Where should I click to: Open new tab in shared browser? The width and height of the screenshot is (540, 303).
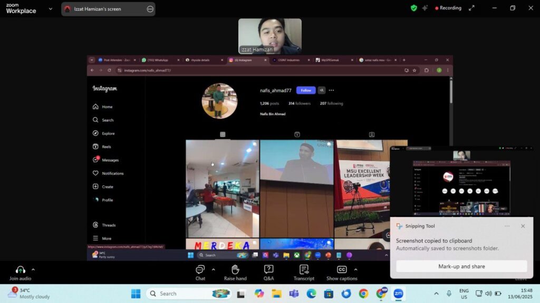click(x=404, y=60)
